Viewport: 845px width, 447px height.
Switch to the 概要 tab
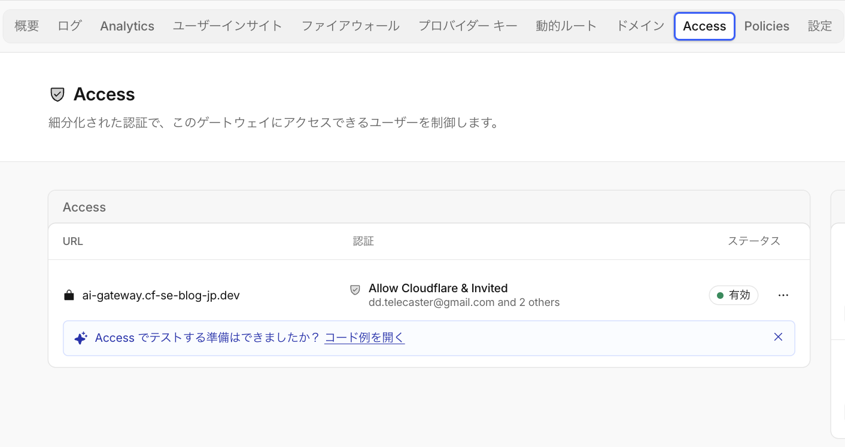click(27, 26)
